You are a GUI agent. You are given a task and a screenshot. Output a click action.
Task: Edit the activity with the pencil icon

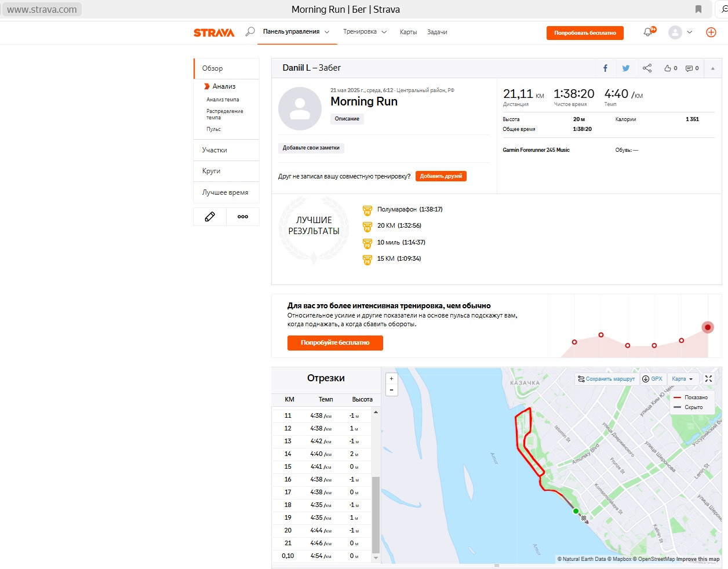pos(210,217)
